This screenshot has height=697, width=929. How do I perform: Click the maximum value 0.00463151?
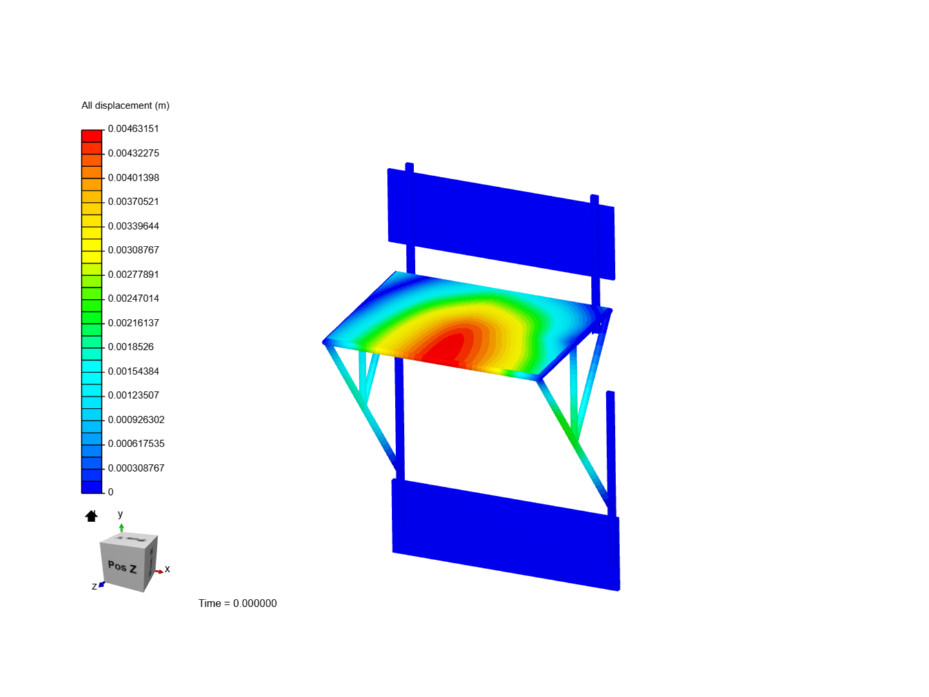point(133,128)
